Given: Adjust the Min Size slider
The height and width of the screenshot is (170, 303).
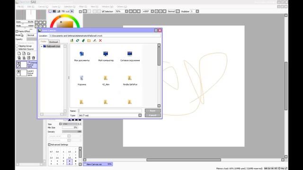Looking at the screenshot, I should (x=70, y=127).
